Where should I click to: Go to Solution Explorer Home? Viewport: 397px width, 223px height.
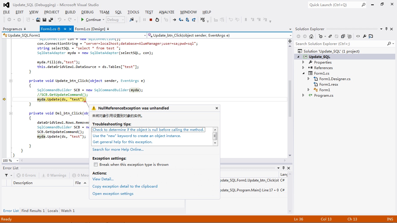(311, 36)
